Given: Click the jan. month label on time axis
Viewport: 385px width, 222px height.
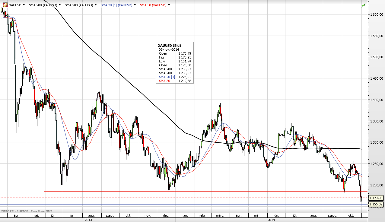Looking at the screenshot, I should [x=185, y=216].
